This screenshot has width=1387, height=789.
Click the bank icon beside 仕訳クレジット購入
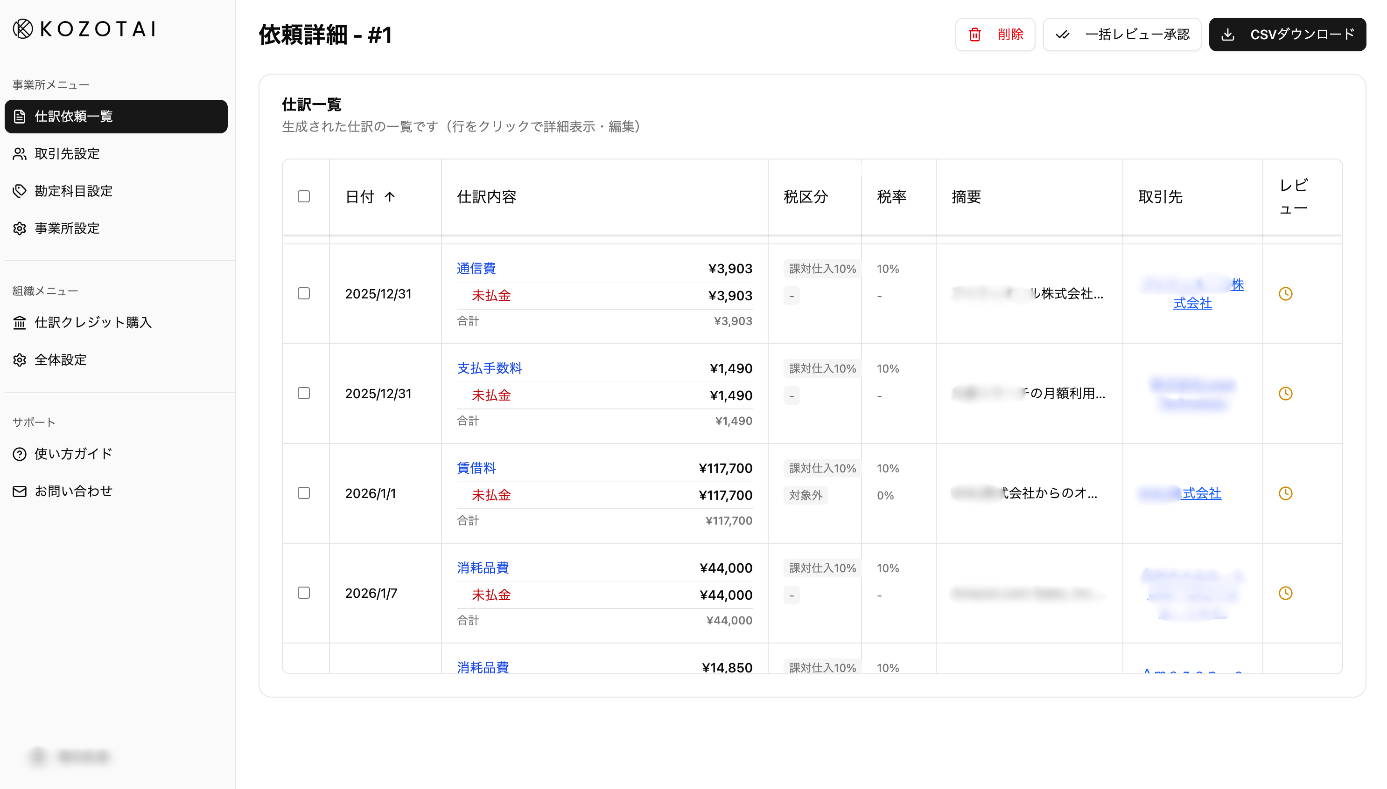pos(20,322)
